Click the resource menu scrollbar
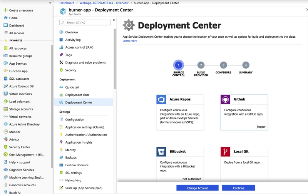Image resolution: width=308 pixels, height=194 pixels. (x=115, y=59)
